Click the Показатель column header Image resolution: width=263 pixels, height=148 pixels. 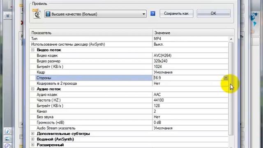[x=91, y=33]
